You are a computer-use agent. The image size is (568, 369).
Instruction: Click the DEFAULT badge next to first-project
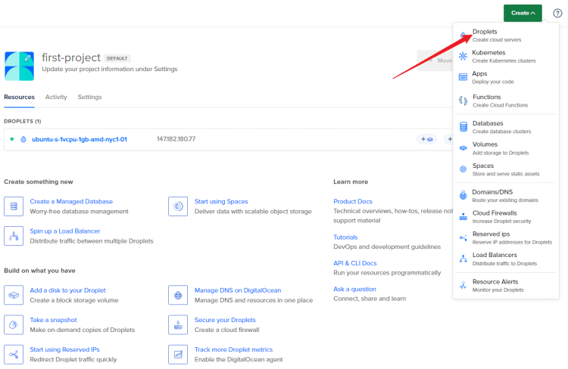[117, 58]
